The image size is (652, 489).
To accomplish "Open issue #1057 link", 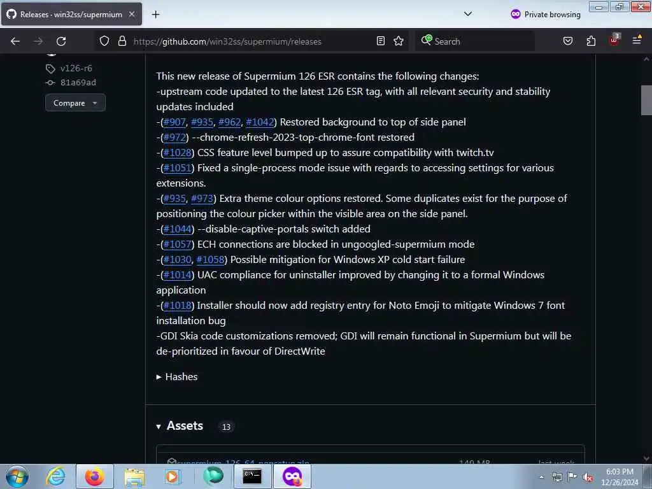I will click(x=177, y=244).
